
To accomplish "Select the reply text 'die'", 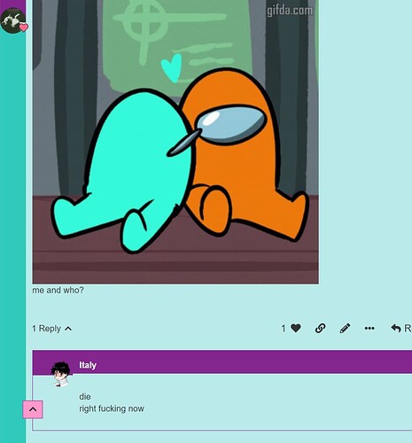I will coord(85,396).
